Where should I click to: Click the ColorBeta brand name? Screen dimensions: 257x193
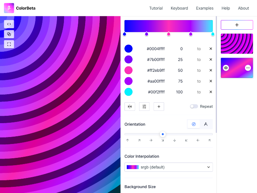click(26, 8)
